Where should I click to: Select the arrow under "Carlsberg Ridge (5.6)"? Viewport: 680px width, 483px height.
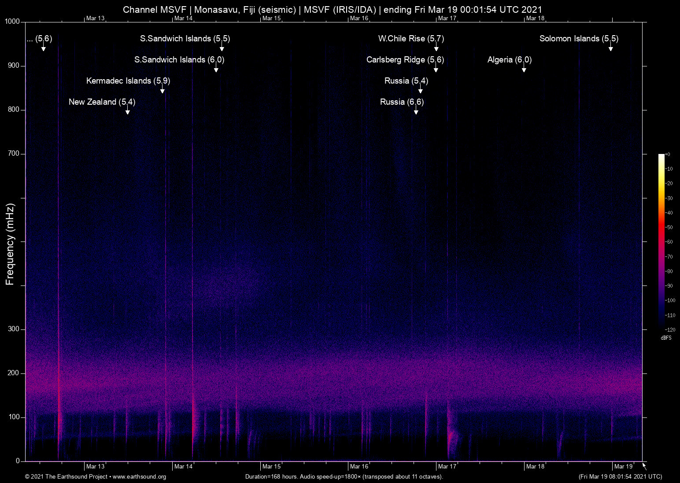coord(436,70)
